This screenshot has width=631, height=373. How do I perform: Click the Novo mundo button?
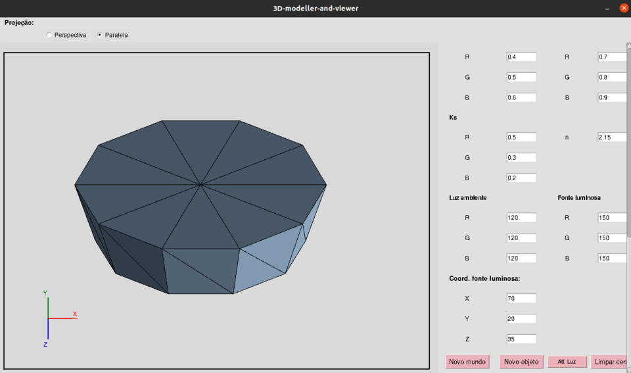pos(467,362)
